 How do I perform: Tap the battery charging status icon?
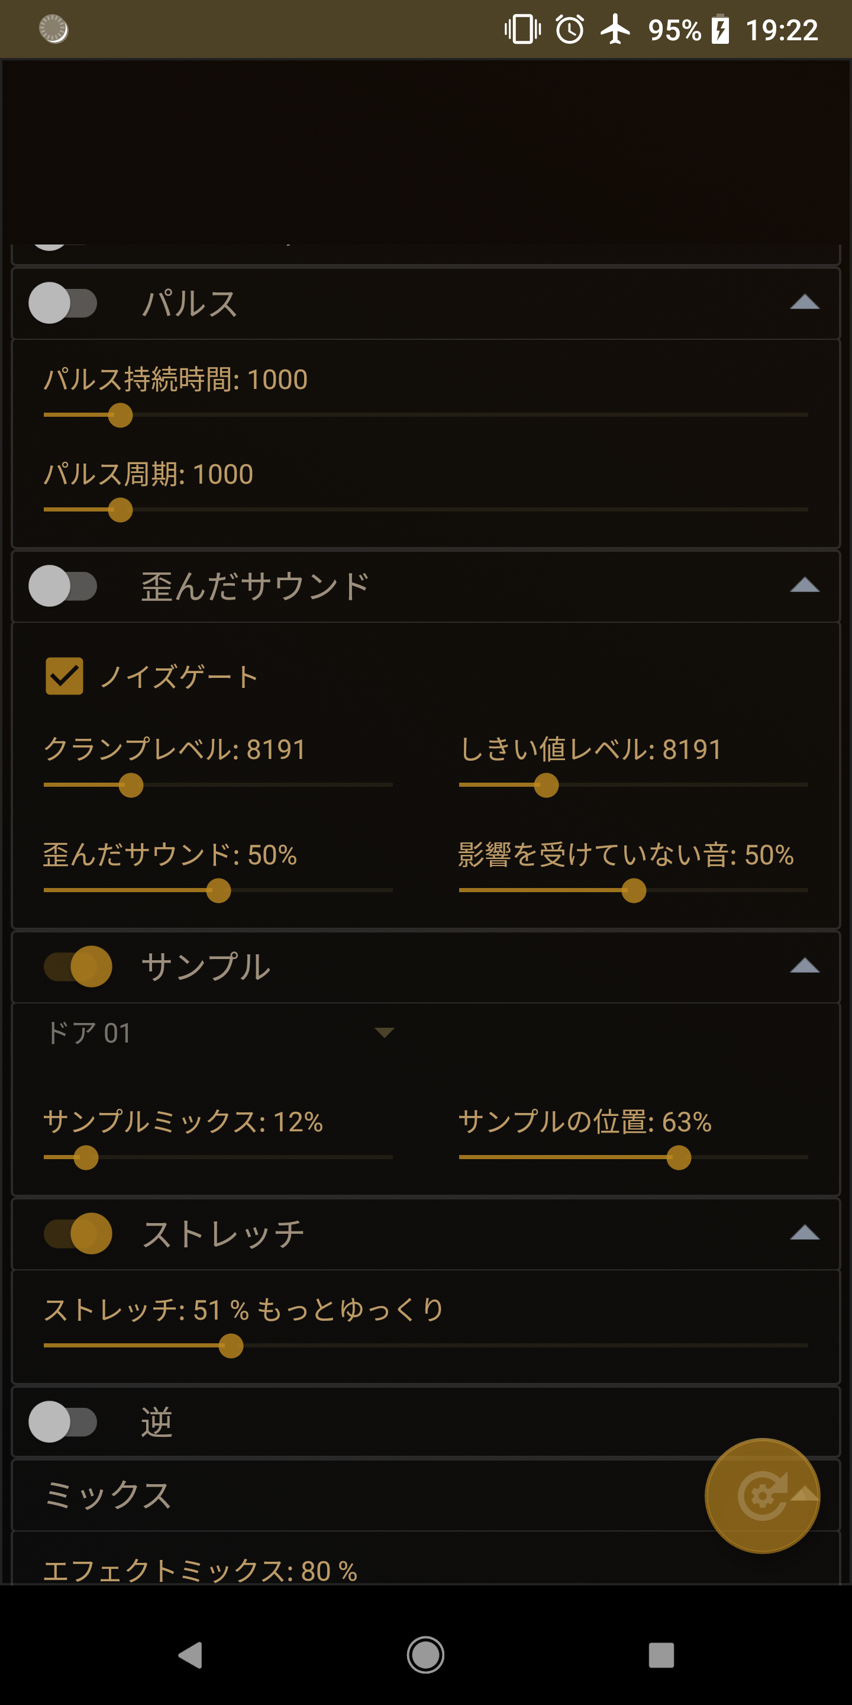coord(721,30)
